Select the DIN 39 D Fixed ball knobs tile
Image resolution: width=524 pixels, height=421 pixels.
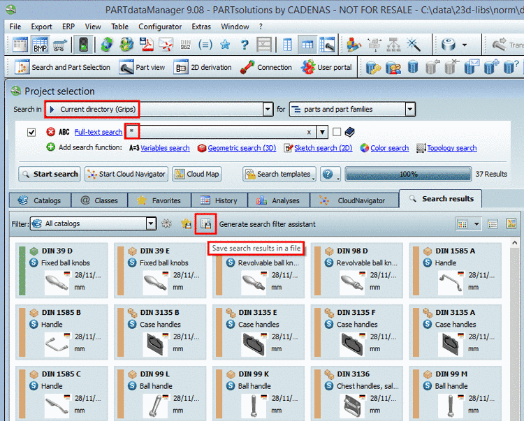click(x=61, y=270)
